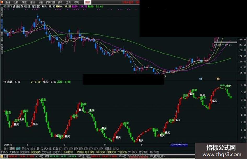This screenshot has height=159, width=247.
Task: Click the 002673 stock code title
Action: [x=8, y=7]
